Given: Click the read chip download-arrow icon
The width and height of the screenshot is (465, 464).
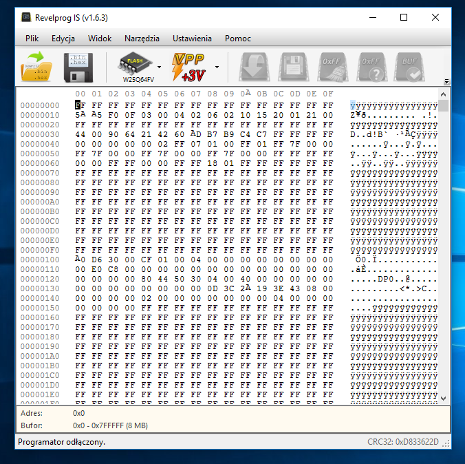Looking at the screenshot, I should pos(253,67).
